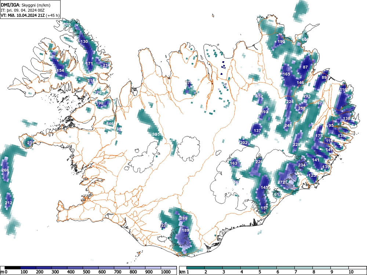Click the 'IT: þri. 09. 04. 2024 00Z' line
The image size is (367, 275).
coord(22,10)
